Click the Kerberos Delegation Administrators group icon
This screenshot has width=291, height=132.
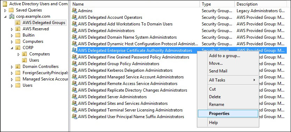[75, 70]
